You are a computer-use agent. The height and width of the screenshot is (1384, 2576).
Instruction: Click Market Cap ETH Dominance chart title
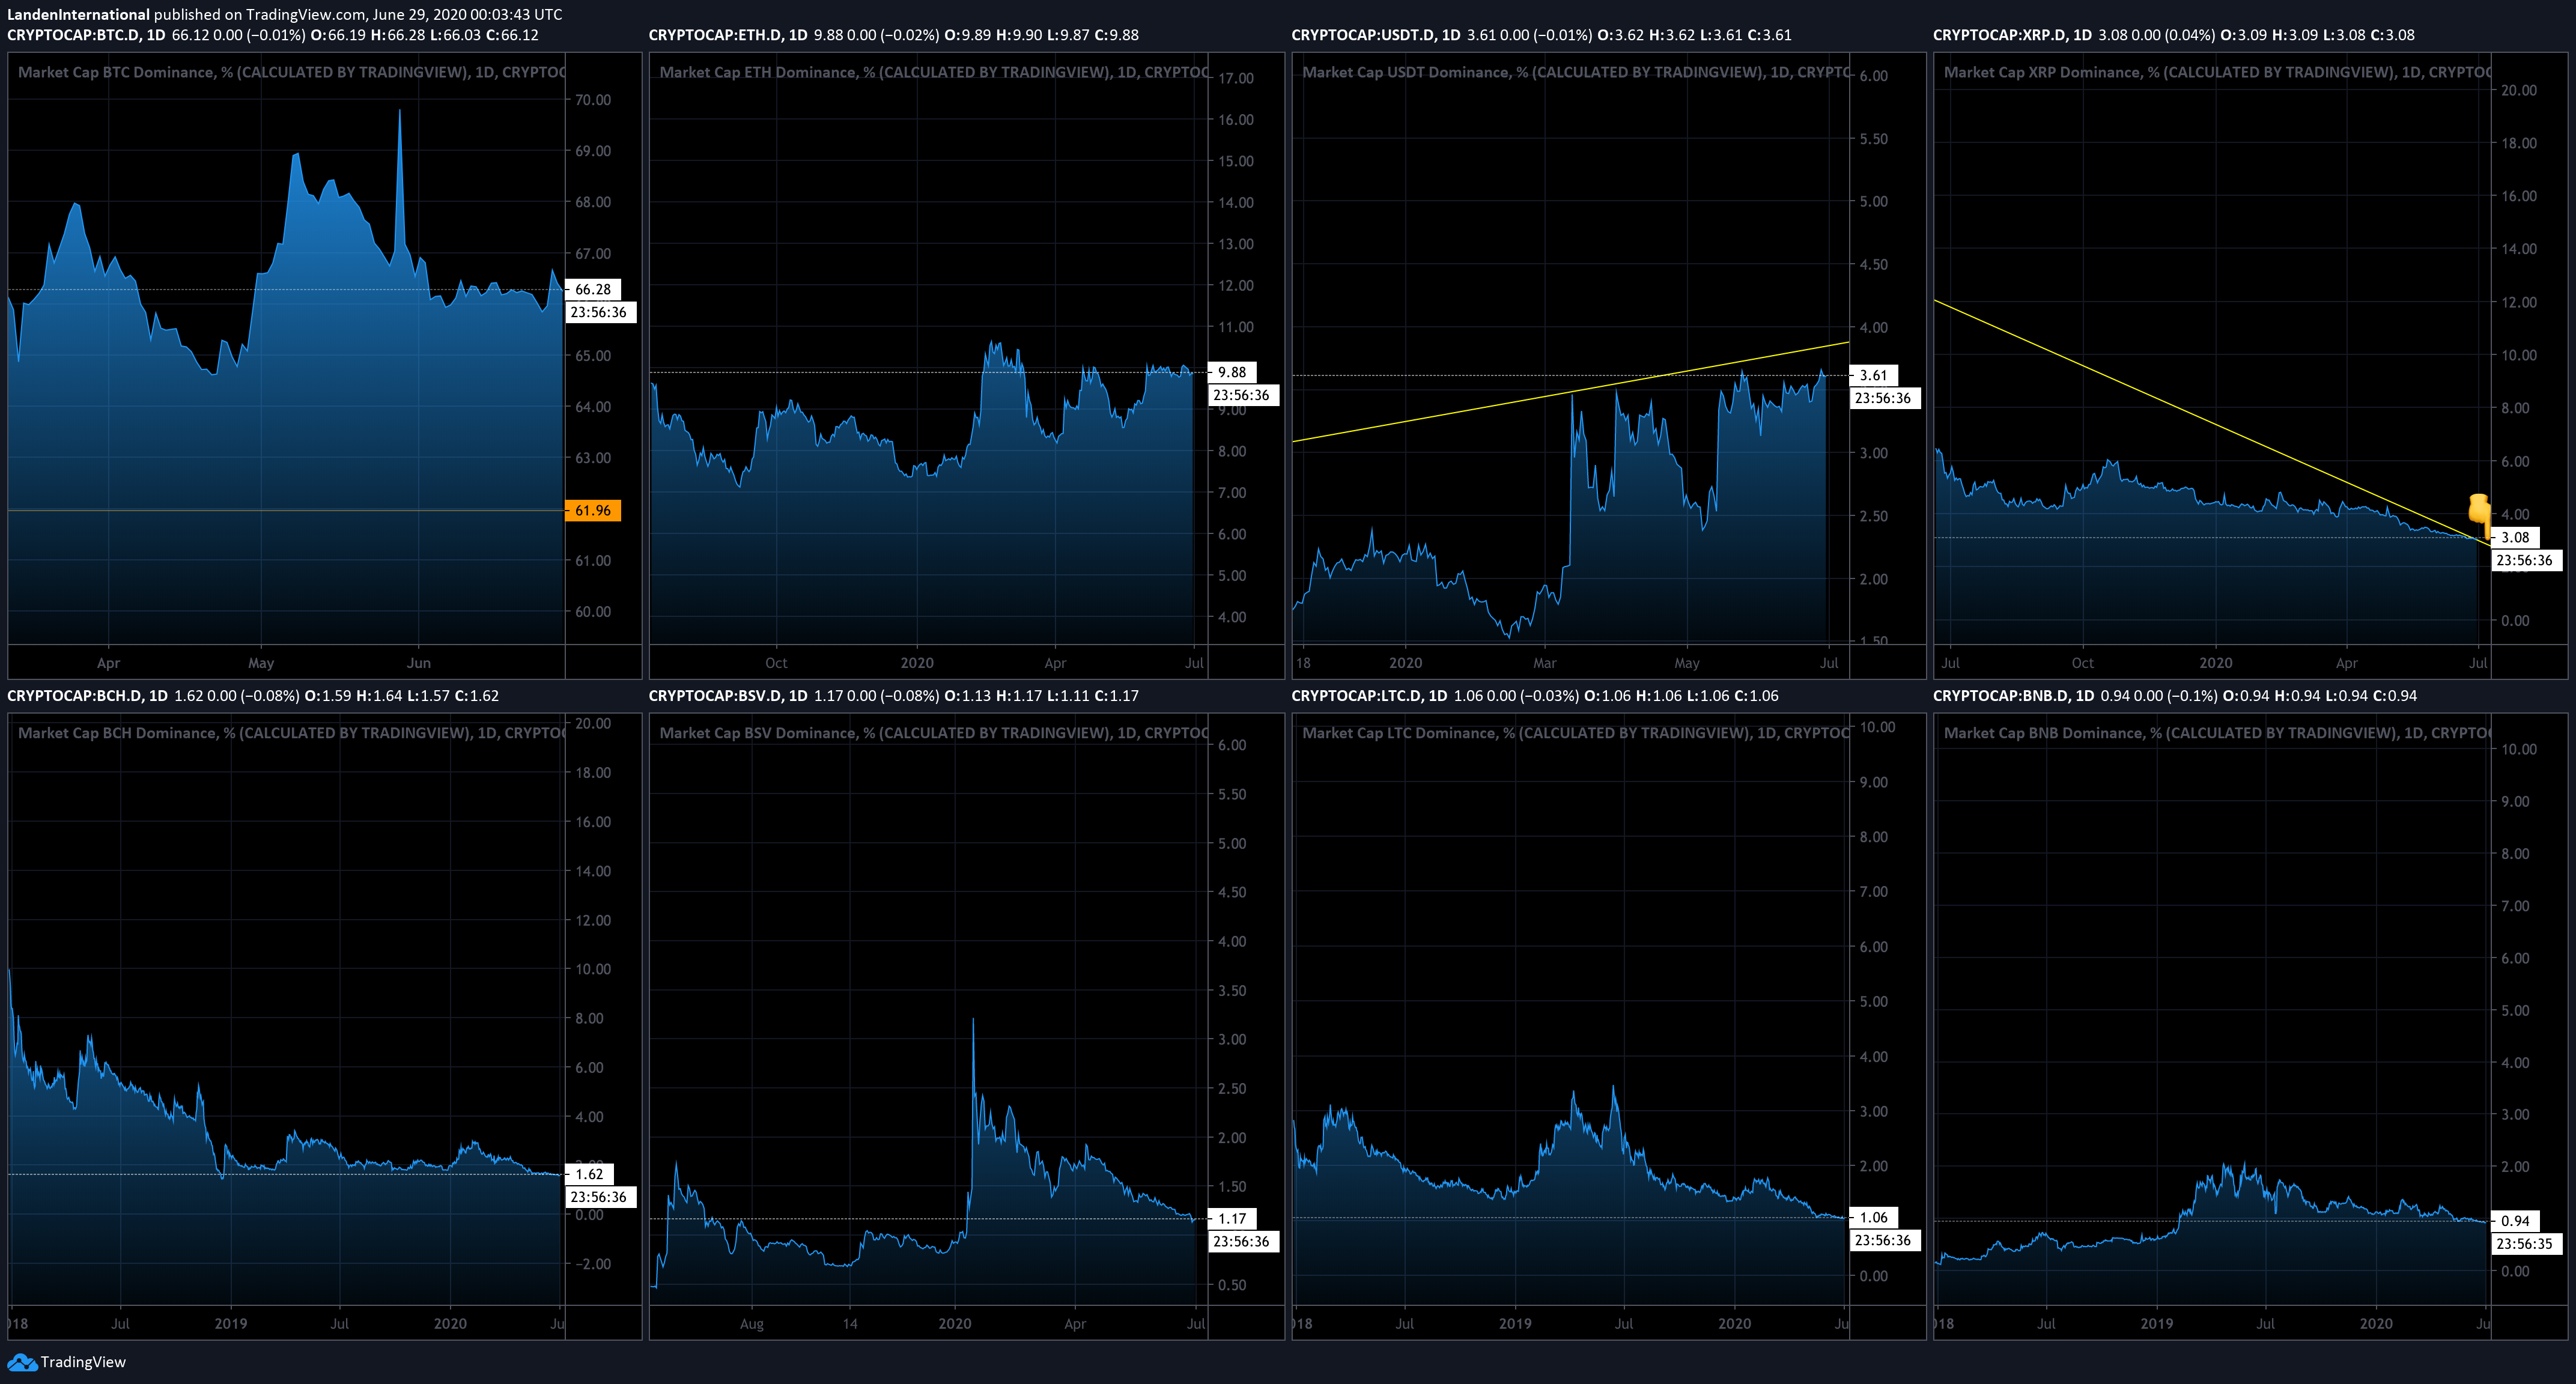(x=934, y=72)
